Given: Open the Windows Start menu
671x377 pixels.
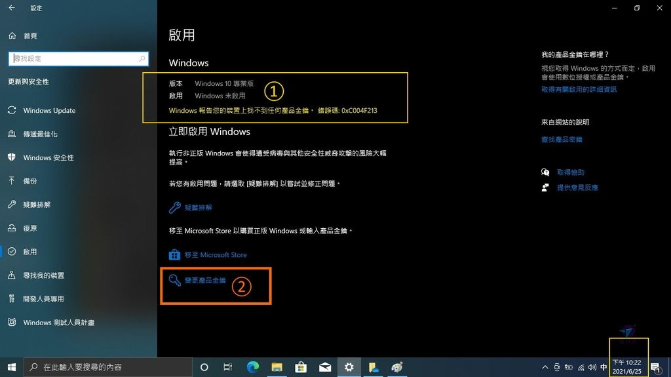Looking at the screenshot, I should coord(12,367).
